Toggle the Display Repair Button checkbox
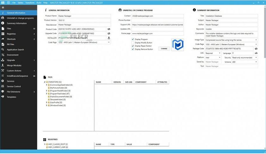 point(133,46)
